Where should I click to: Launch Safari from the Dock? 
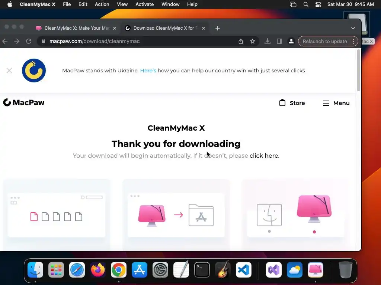tap(77, 270)
